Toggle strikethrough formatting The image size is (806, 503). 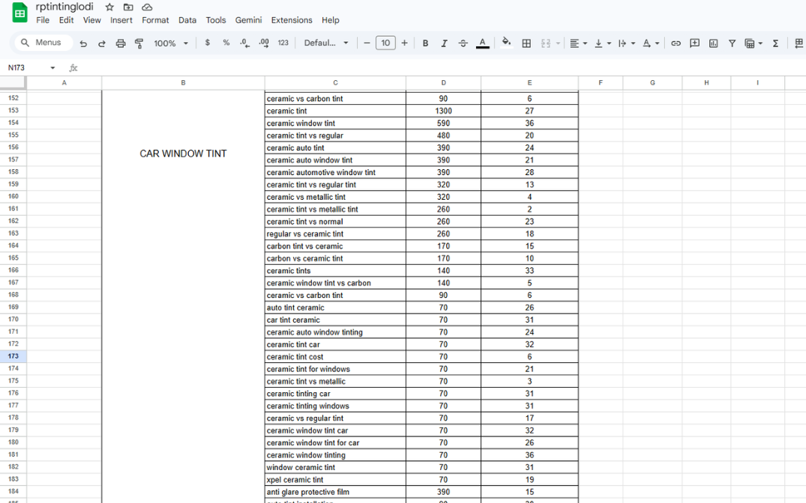(x=463, y=43)
